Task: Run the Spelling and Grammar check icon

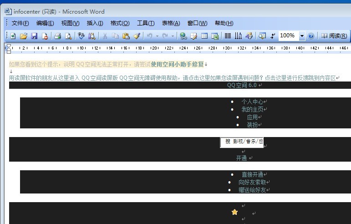Action: 81,36
